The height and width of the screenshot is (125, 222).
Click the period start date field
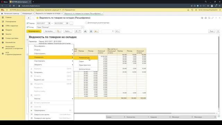click(x=42, y=23)
